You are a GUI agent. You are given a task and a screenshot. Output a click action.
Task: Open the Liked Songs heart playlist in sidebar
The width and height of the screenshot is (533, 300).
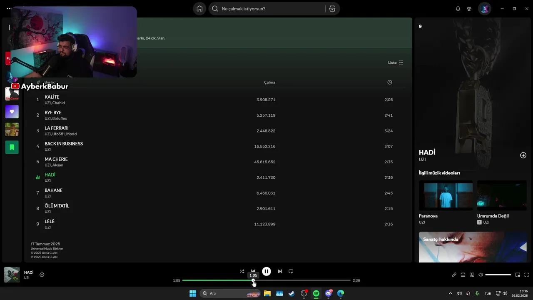tap(12, 112)
